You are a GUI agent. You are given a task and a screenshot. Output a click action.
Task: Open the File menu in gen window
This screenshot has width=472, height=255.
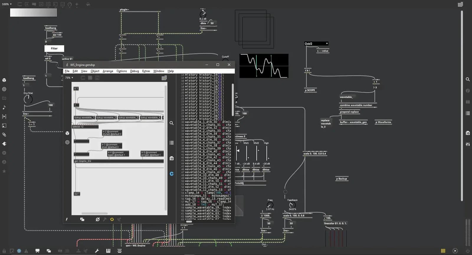pyautogui.click(x=67, y=71)
